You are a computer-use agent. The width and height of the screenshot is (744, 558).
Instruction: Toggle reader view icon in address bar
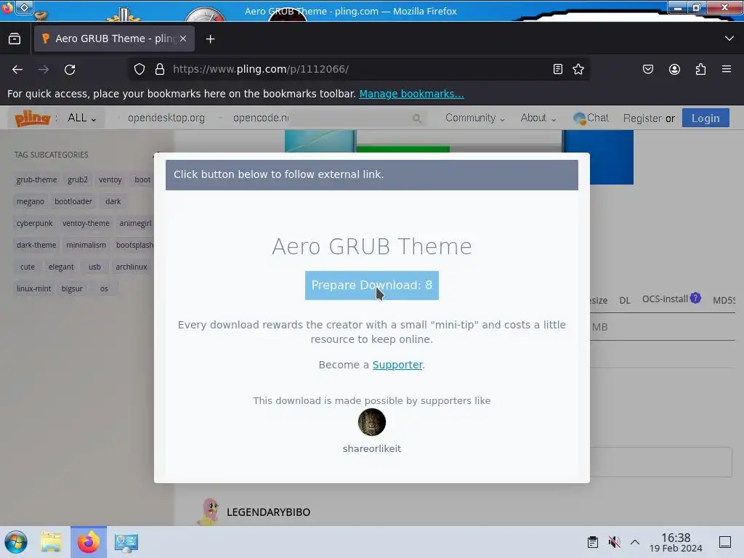(558, 69)
